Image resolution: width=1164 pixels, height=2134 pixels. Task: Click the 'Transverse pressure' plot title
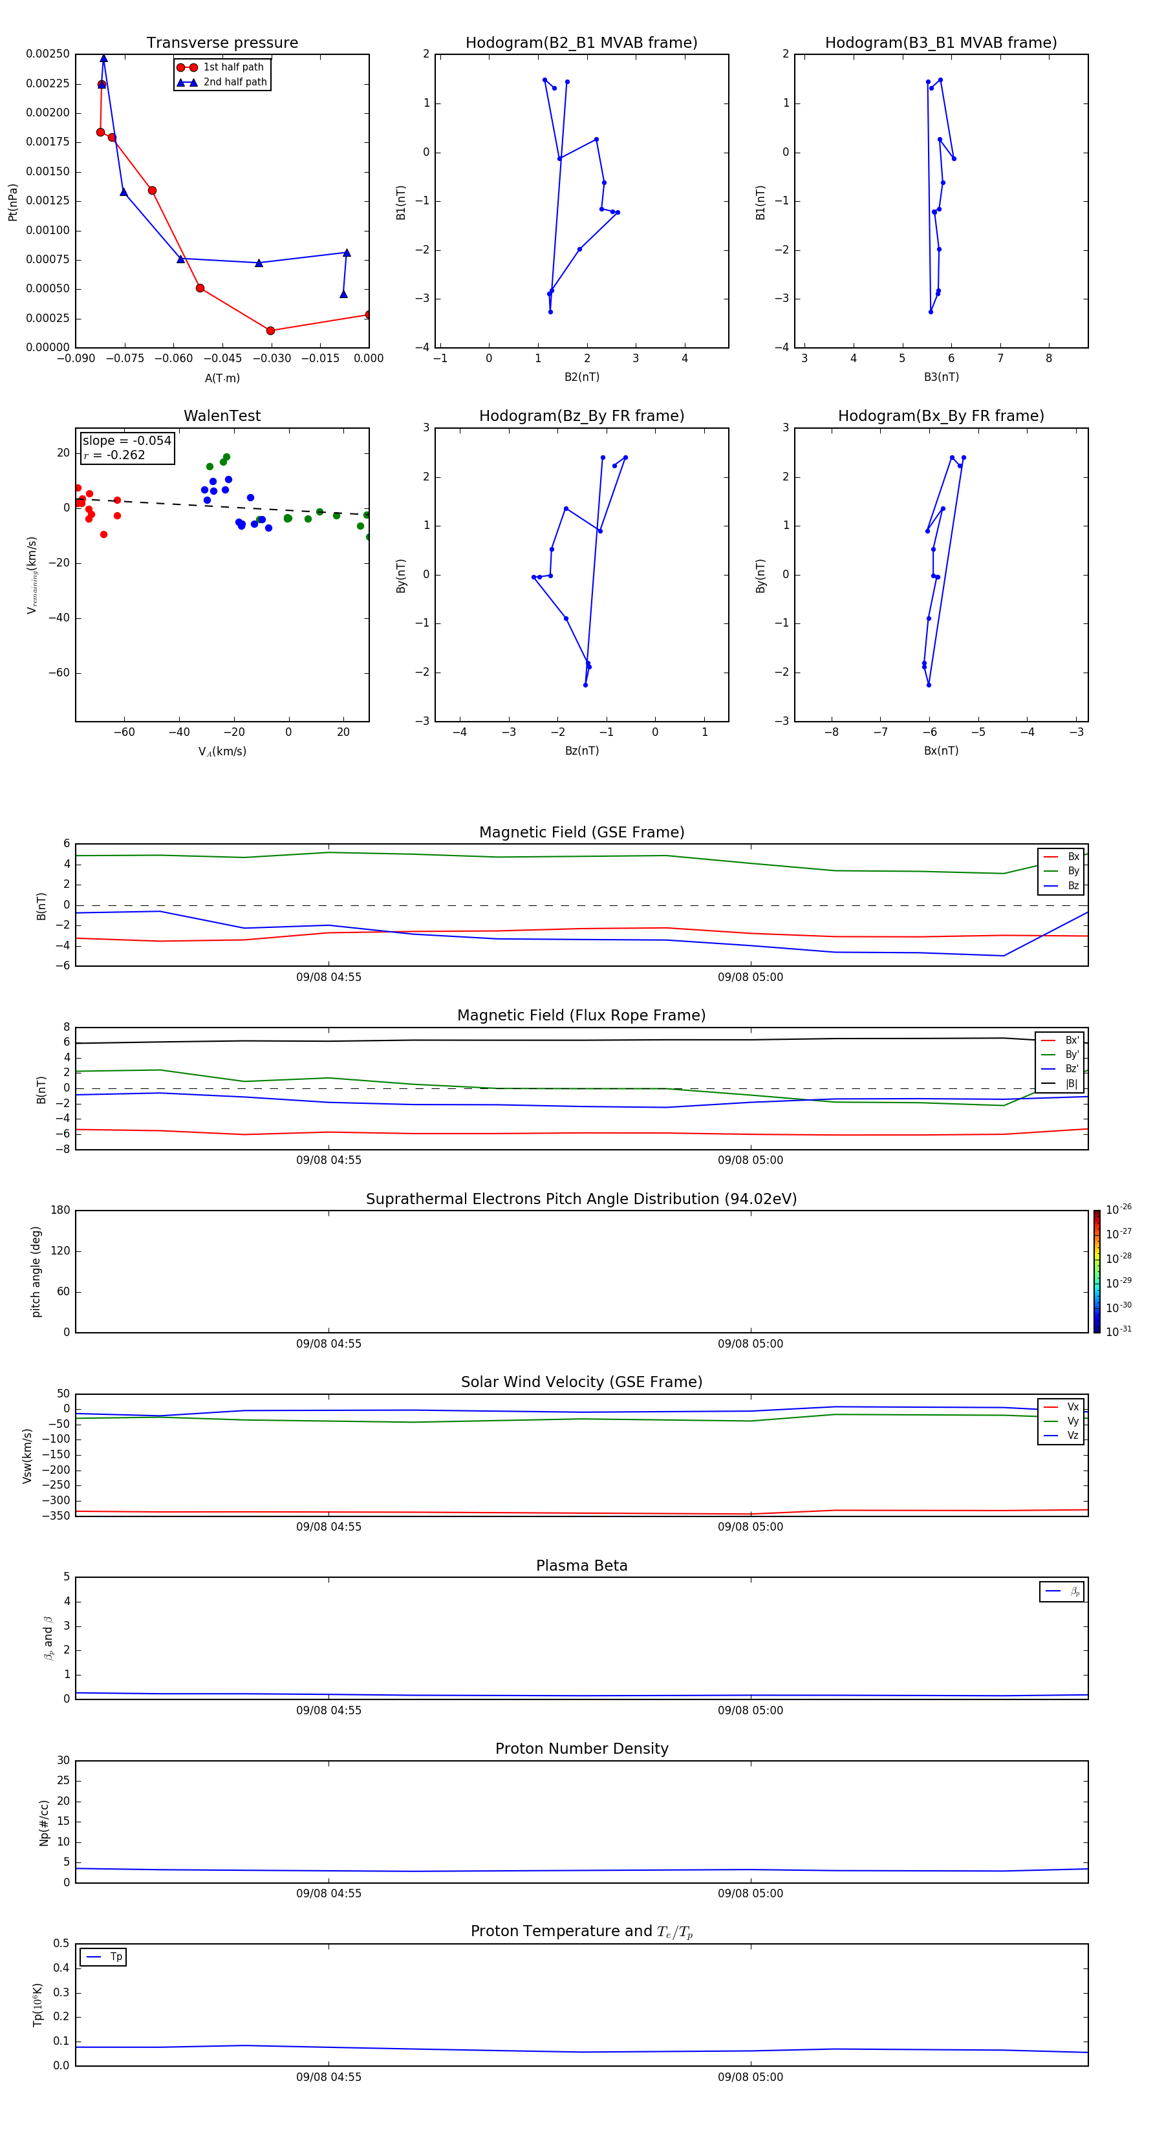(222, 42)
